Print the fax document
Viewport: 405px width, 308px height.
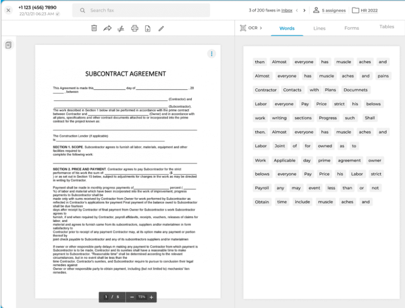(135, 28)
